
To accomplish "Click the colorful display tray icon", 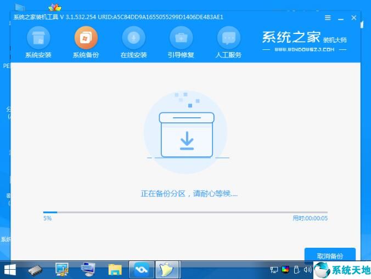I will point(285,270).
